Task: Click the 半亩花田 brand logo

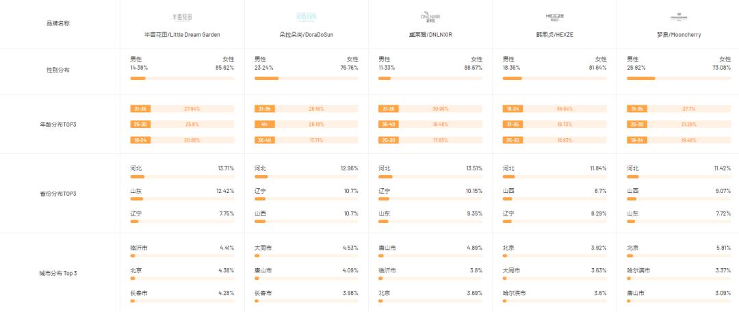Action: (182, 16)
